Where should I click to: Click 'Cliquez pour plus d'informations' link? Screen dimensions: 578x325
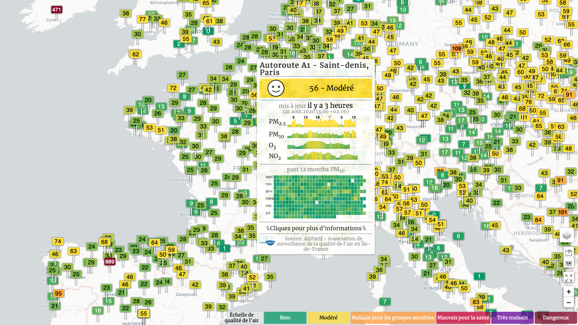pyautogui.click(x=316, y=228)
